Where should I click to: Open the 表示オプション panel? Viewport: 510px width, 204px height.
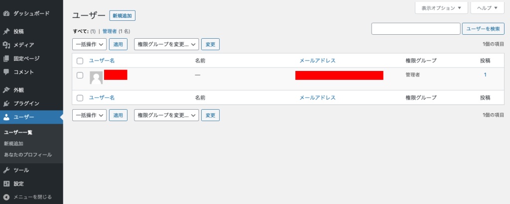click(x=441, y=8)
